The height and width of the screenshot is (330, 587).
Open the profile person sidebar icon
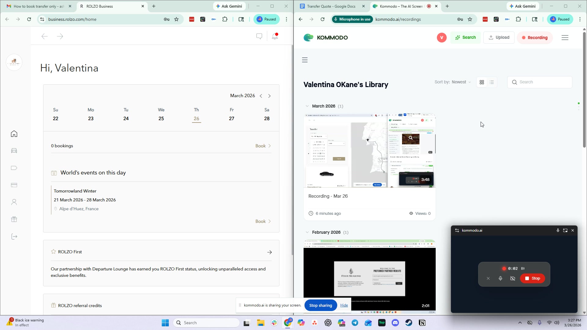(14, 202)
